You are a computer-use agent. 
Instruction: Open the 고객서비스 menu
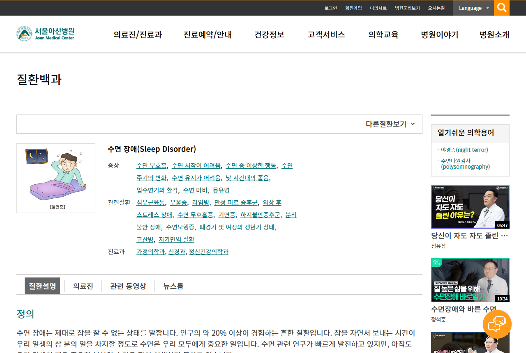[x=326, y=35]
